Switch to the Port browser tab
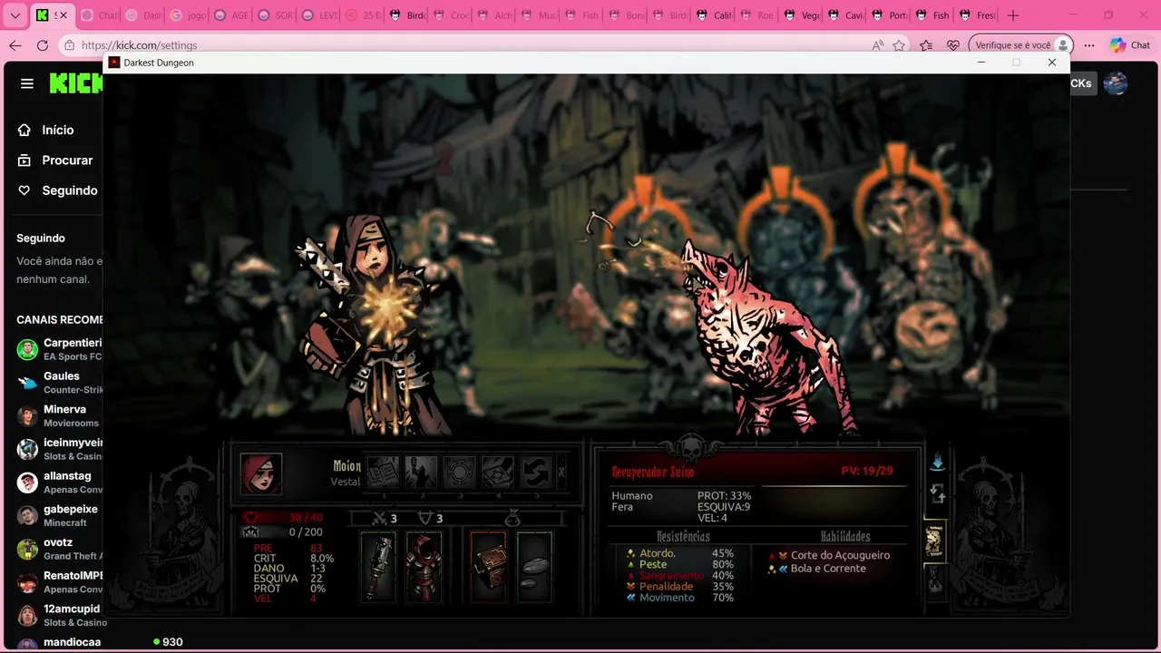Image resolution: width=1161 pixels, height=653 pixels. 888,15
